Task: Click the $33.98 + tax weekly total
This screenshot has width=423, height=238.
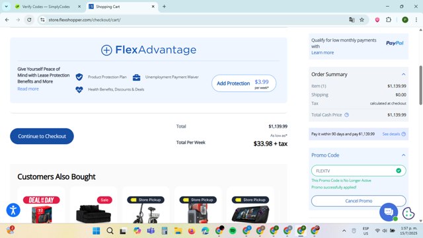Action: [x=270, y=144]
